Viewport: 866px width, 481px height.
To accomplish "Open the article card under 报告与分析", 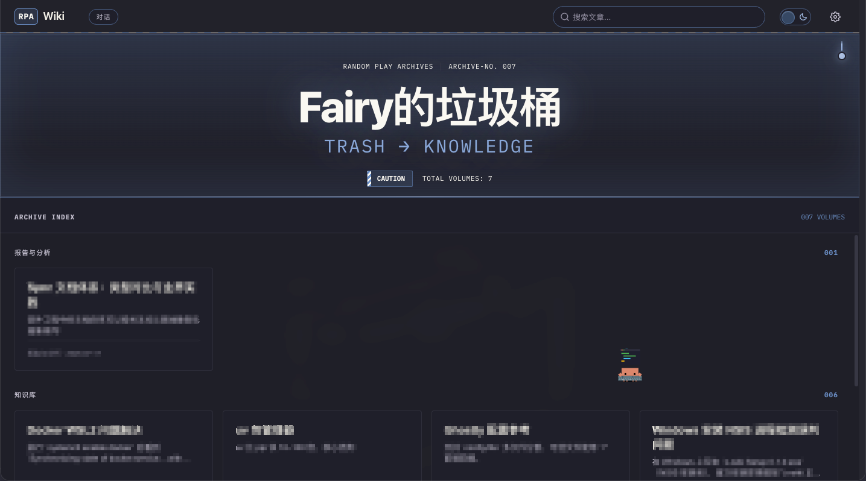I will point(113,319).
